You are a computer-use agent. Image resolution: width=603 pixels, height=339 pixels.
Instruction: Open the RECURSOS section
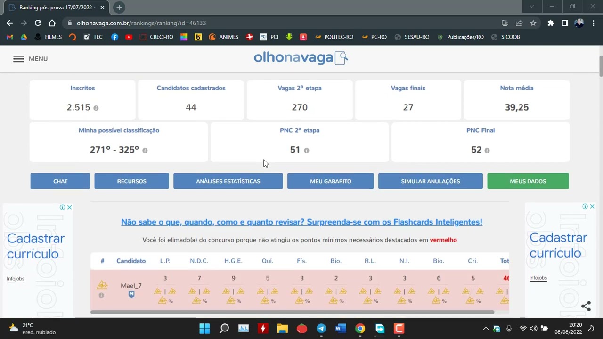point(131,181)
